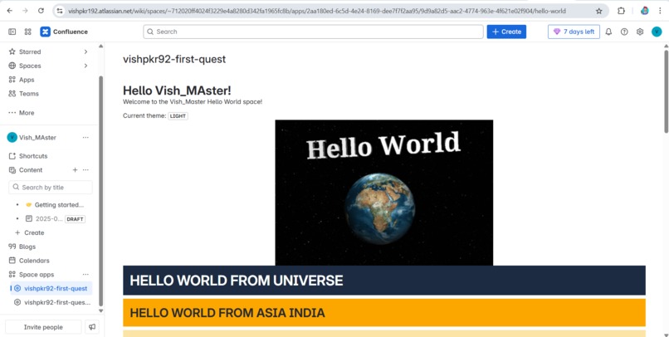Open Teams in sidebar
Image resolution: width=669 pixels, height=337 pixels.
coord(28,94)
